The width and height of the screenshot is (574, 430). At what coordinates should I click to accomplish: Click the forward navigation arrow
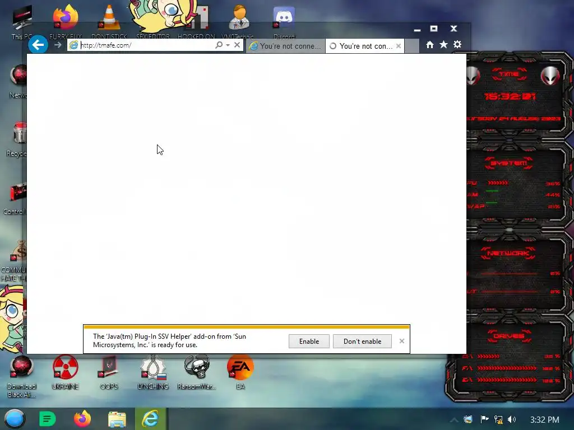(x=58, y=45)
